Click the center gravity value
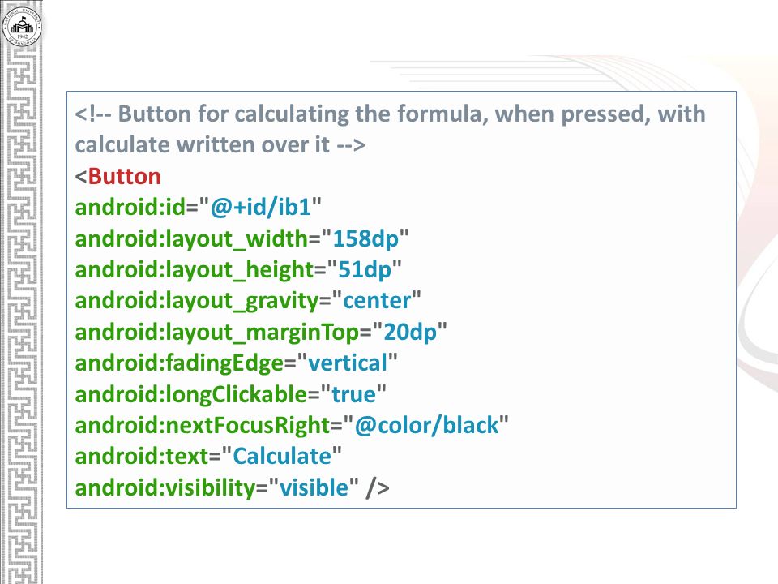 coord(377,301)
